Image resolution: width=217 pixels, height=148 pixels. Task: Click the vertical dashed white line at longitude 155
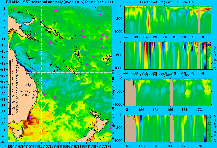42,74
